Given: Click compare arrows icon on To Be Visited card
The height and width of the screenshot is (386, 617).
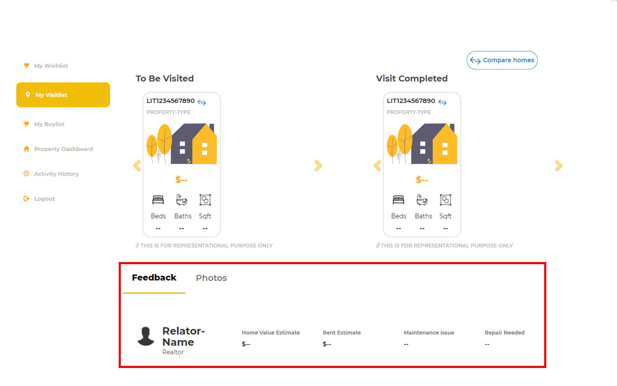Looking at the screenshot, I should (x=202, y=102).
